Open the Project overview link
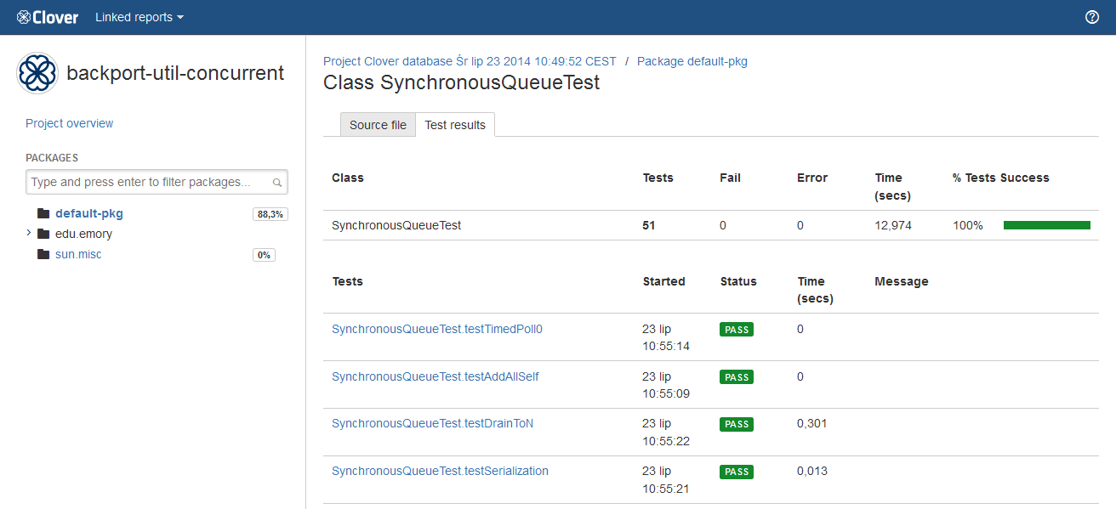This screenshot has width=1116, height=509. point(69,123)
